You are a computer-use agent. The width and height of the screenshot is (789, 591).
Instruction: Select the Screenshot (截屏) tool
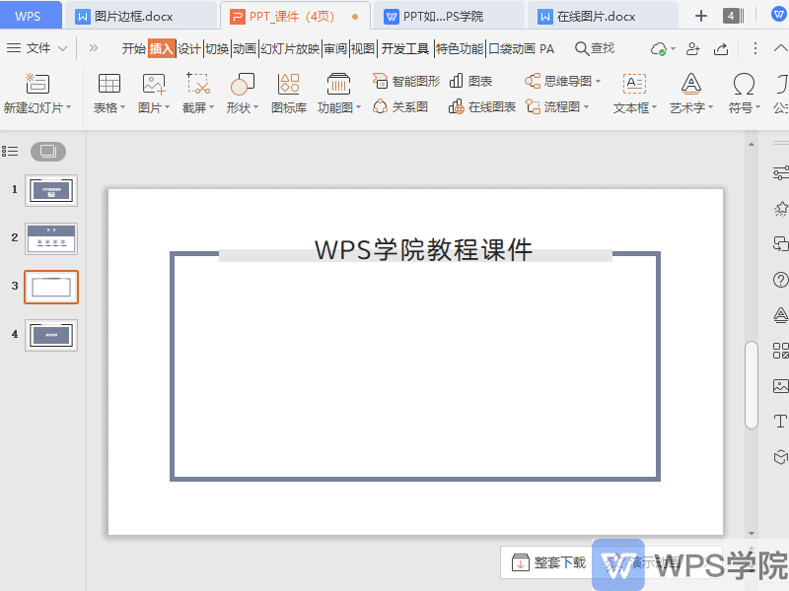198,84
